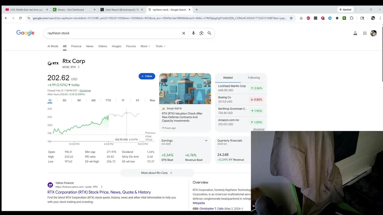Open the More search filters dropdown
The height and width of the screenshot is (215, 383).
point(145,46)
